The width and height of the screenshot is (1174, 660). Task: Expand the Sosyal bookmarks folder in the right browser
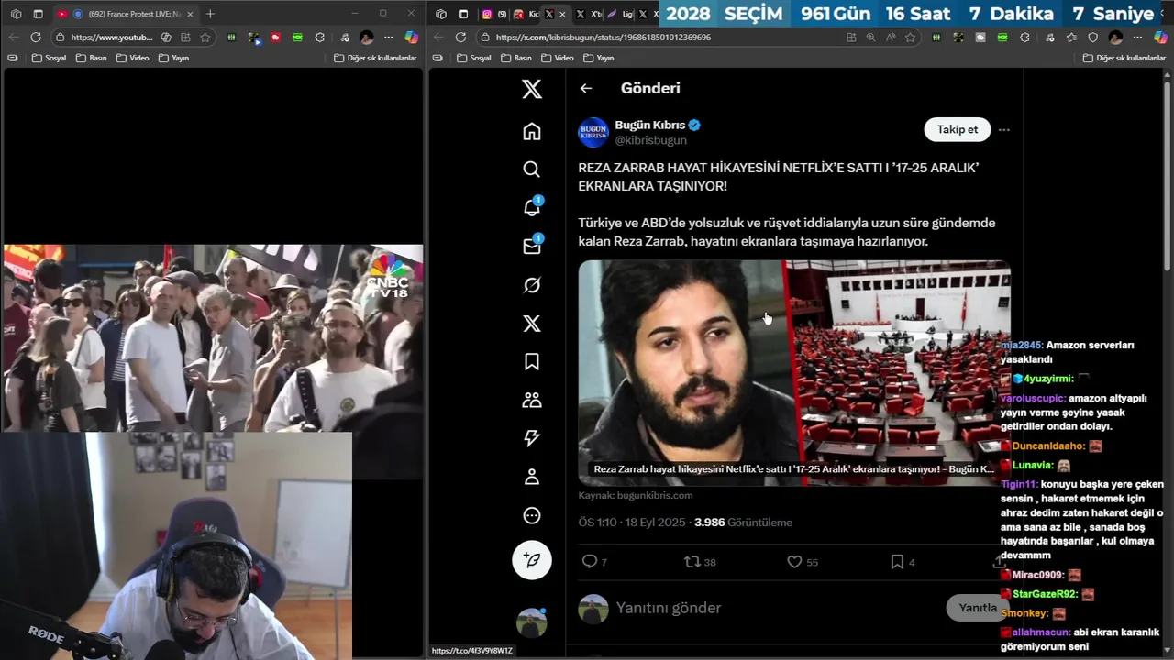[474, 58]
